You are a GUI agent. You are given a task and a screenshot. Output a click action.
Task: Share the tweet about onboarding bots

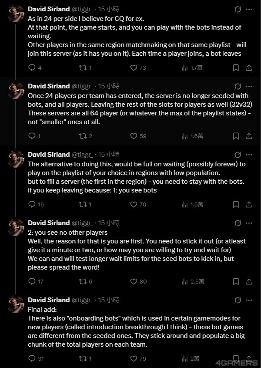point(249,358)
